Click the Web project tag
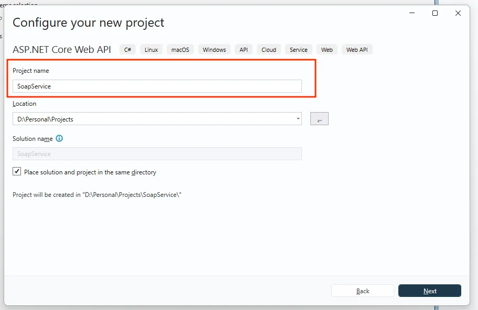The width and height of the screenshot is (478, 310). click(327, 49)
